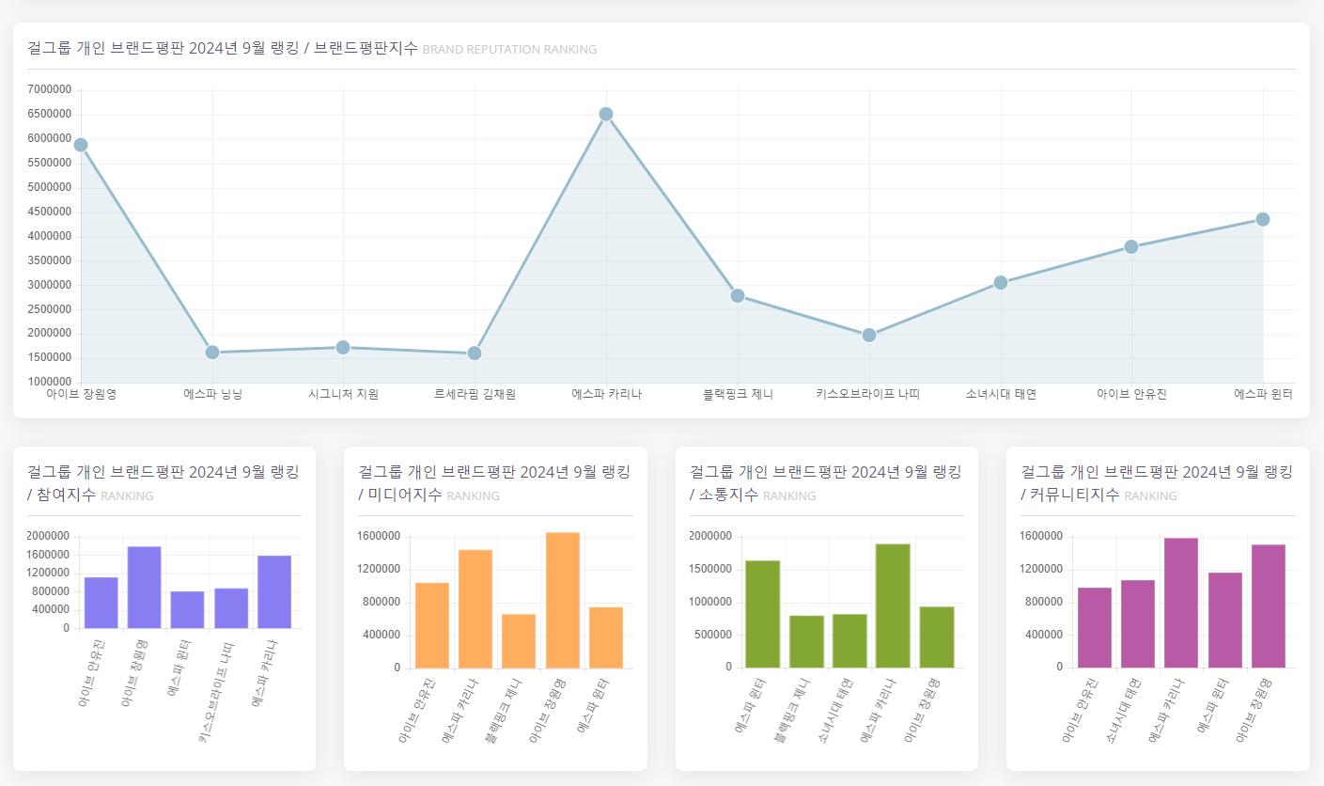Click the 아이브 장원영 bar in the 미디어지수 chart
This screenshot has height=786, width=1324.
pos(563,600)
